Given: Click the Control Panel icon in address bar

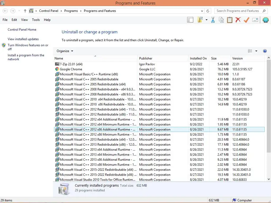Looking at the screenshot, I should pos(31,11).
